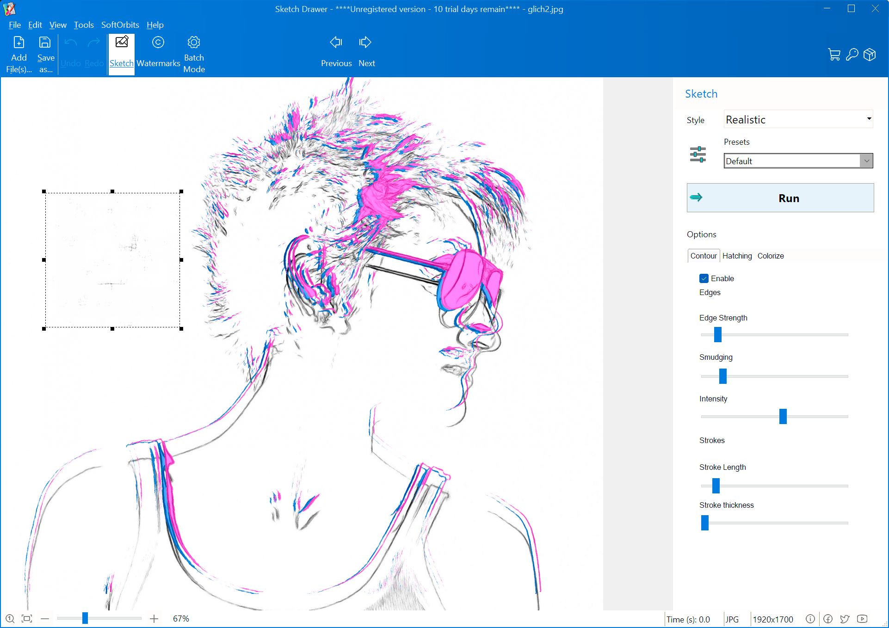Viewport: 889px width, 628px height.
Task: Open the View menu
Action: click(x=58, y=25)
